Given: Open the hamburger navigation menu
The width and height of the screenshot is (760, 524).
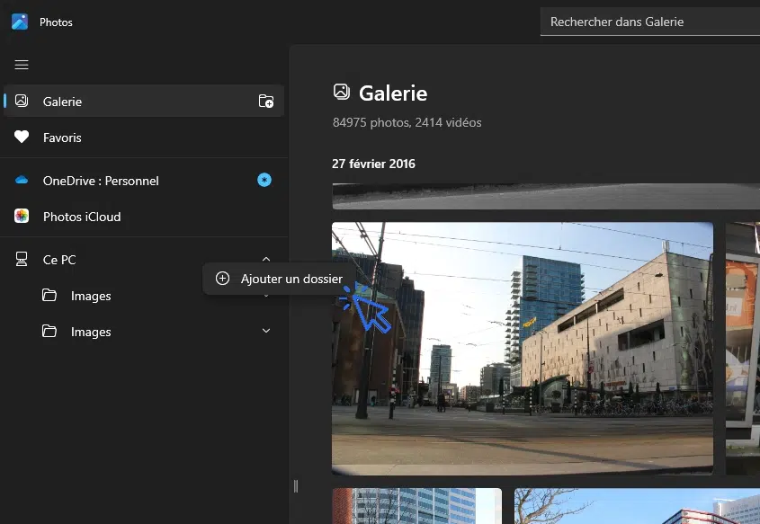Looking at the screenshot, I should [22, 65].
